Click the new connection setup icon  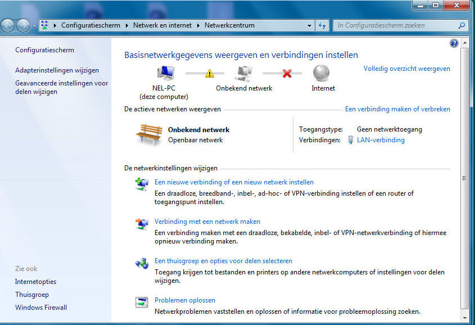point(142,184)
